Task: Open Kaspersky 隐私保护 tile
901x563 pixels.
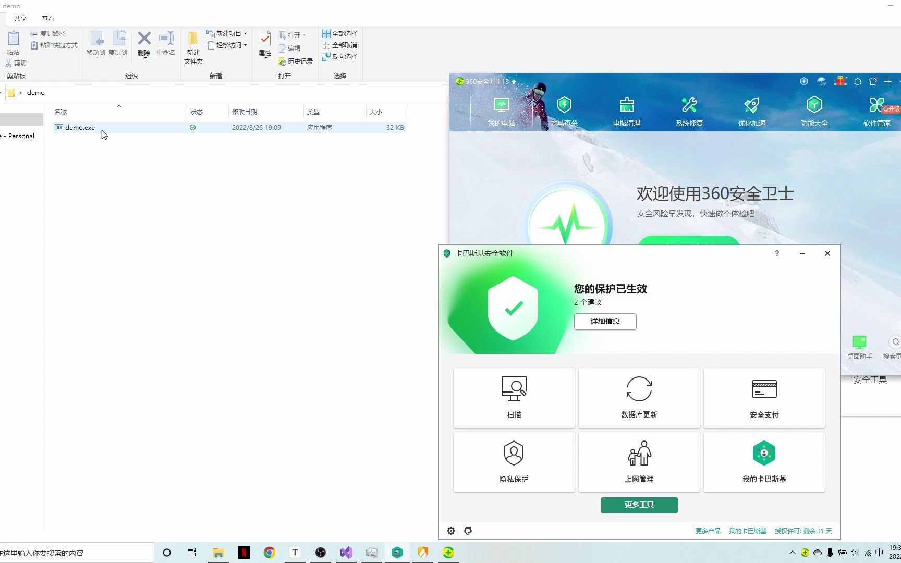Action: (514, 462)
